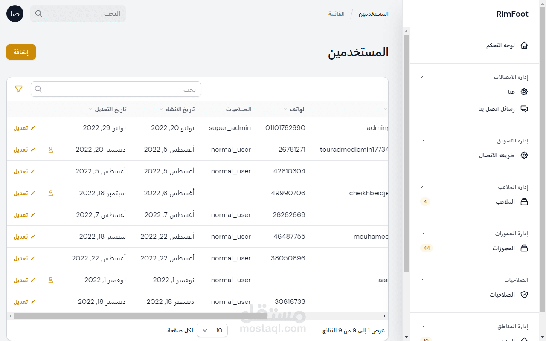Go to لوحة التحكم in sidebar
The height and width of the screenshot is (341, 546).
474,45
